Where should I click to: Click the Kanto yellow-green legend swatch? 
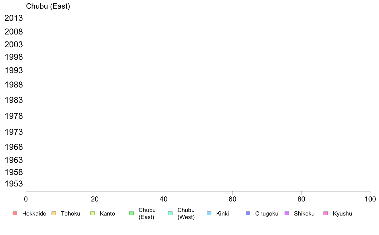pos(93,214)
